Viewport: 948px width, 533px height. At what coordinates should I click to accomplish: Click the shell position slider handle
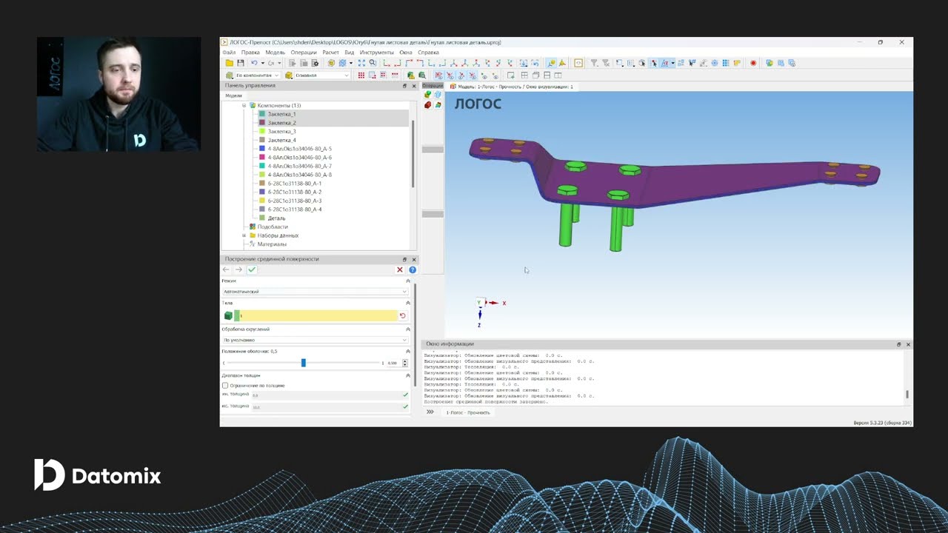pyautogui.click(x=303, y=363)
